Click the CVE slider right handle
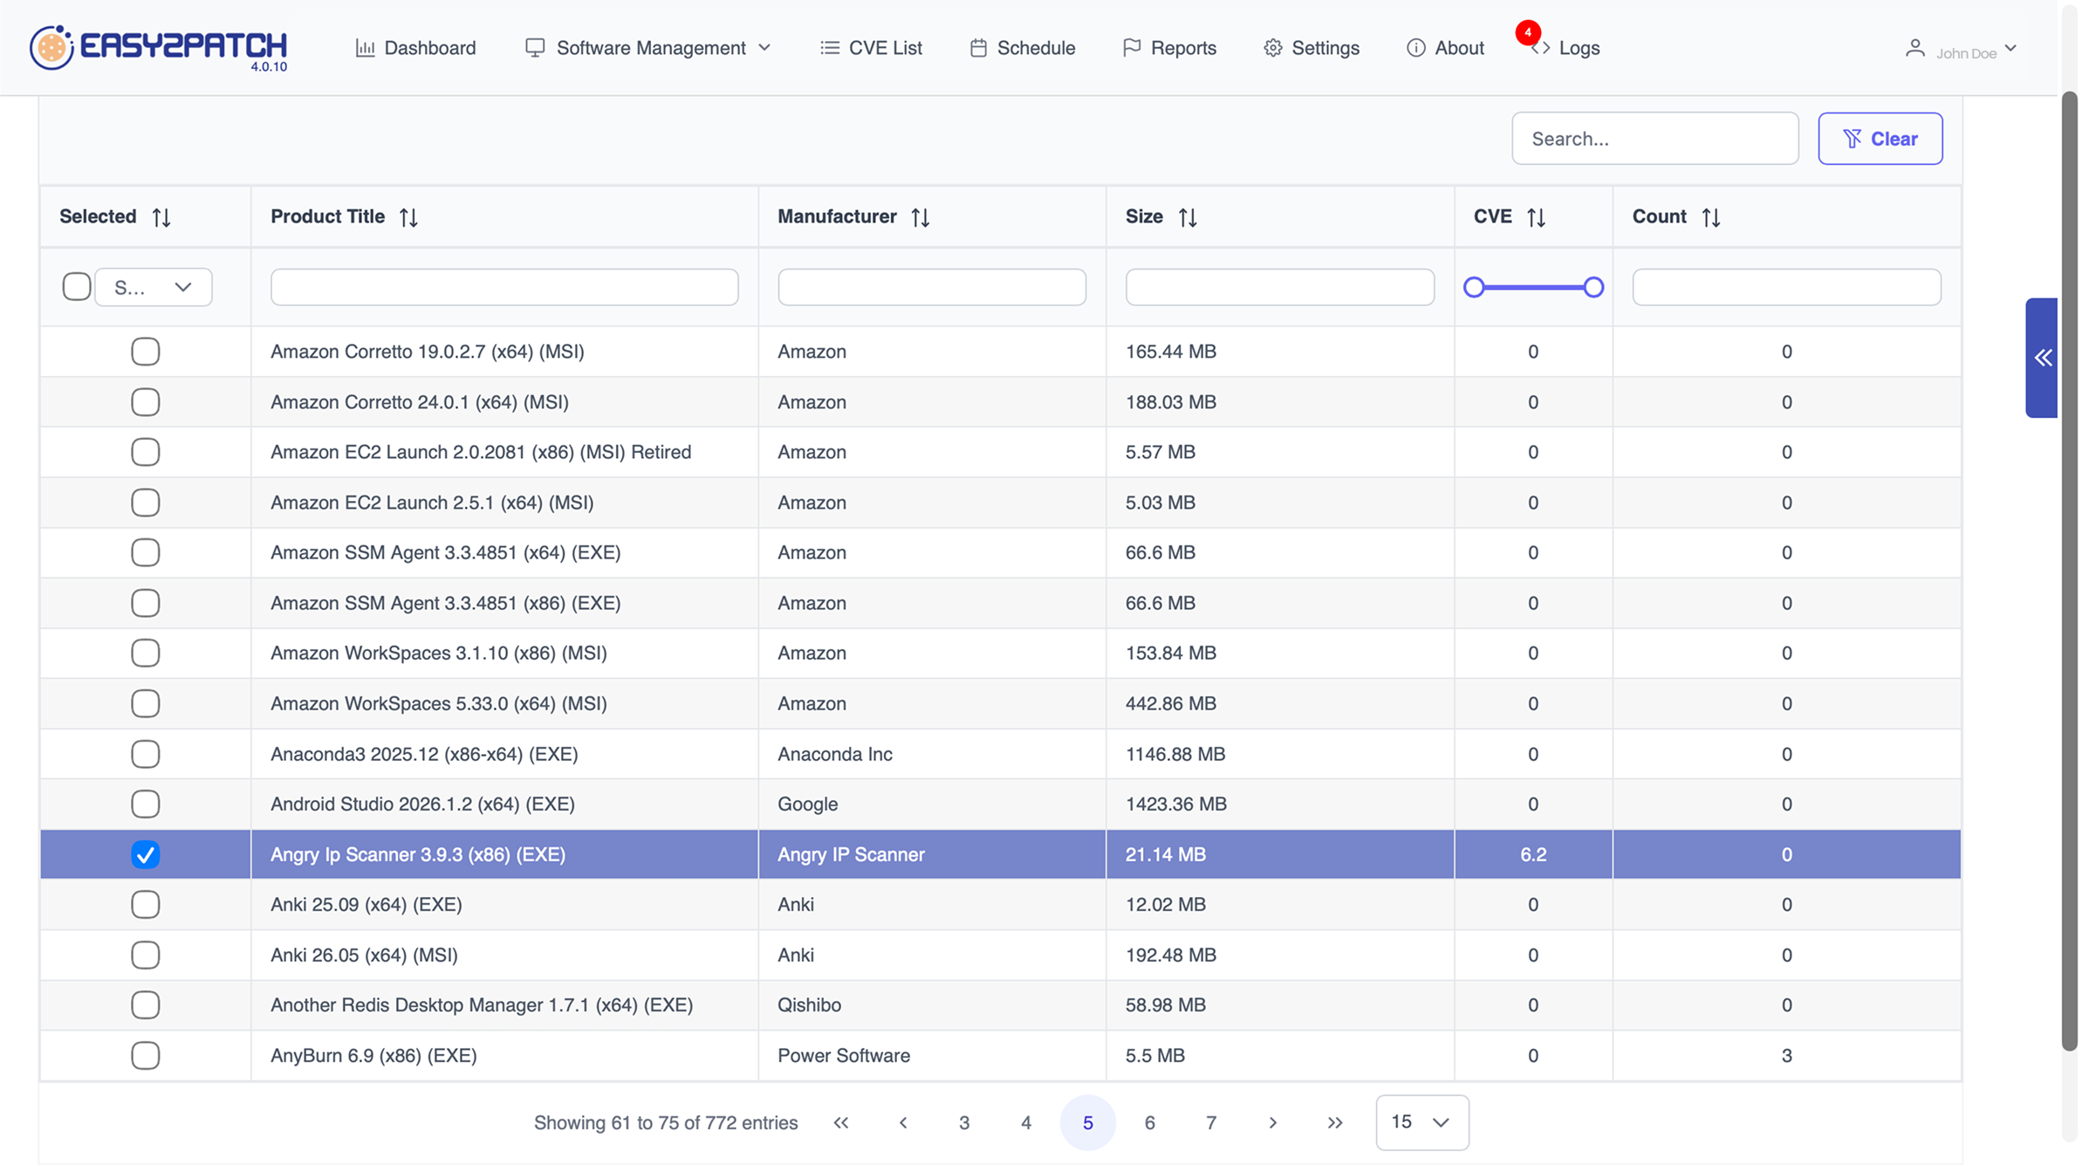The width and height of the screenshot is (2082, 1171). pyautogui.click(x=1593, y=287)
